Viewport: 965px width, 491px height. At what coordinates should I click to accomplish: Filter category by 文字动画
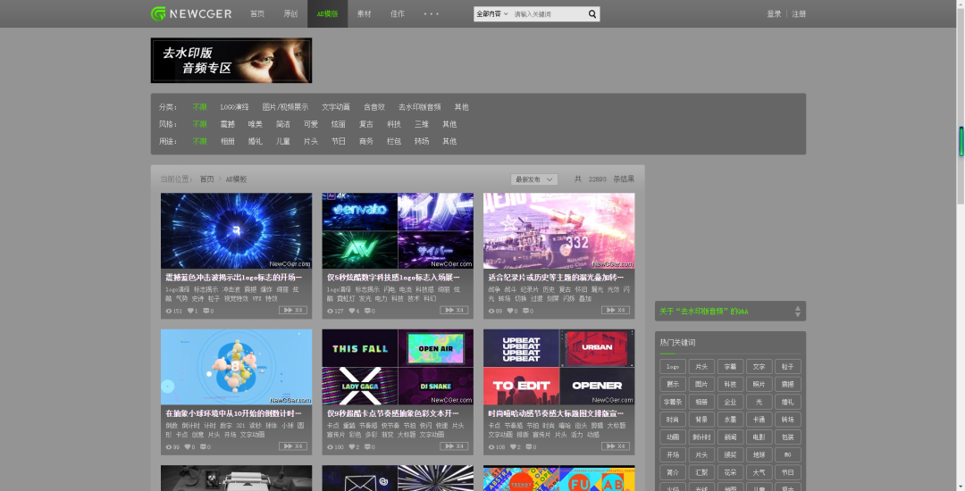335,107
